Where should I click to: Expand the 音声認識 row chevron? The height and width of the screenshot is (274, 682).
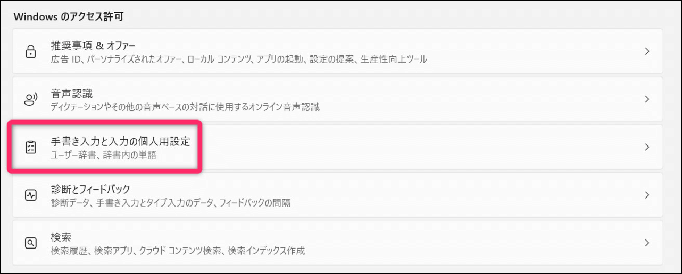click(x=647, y=99)
